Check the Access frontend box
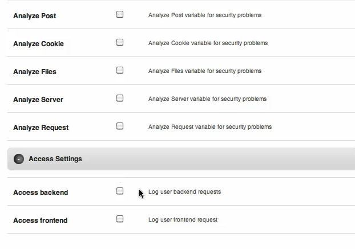Screen dimensions: 355x249 (x=120, y=219)
